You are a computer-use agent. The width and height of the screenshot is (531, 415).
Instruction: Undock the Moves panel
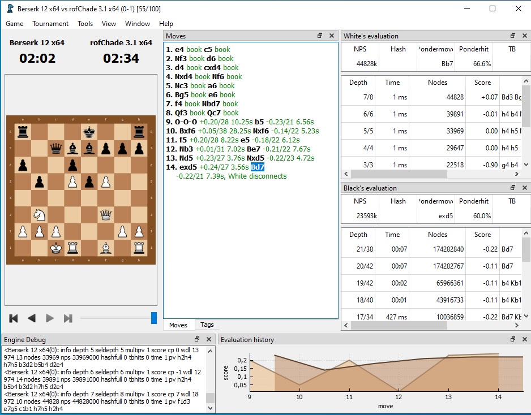pyautogui.click(x=320, y=36)
